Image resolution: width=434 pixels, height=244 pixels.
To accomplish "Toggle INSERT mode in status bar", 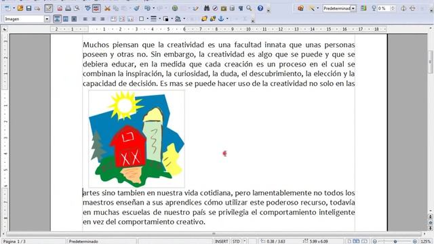I will (x=222, y=241).
